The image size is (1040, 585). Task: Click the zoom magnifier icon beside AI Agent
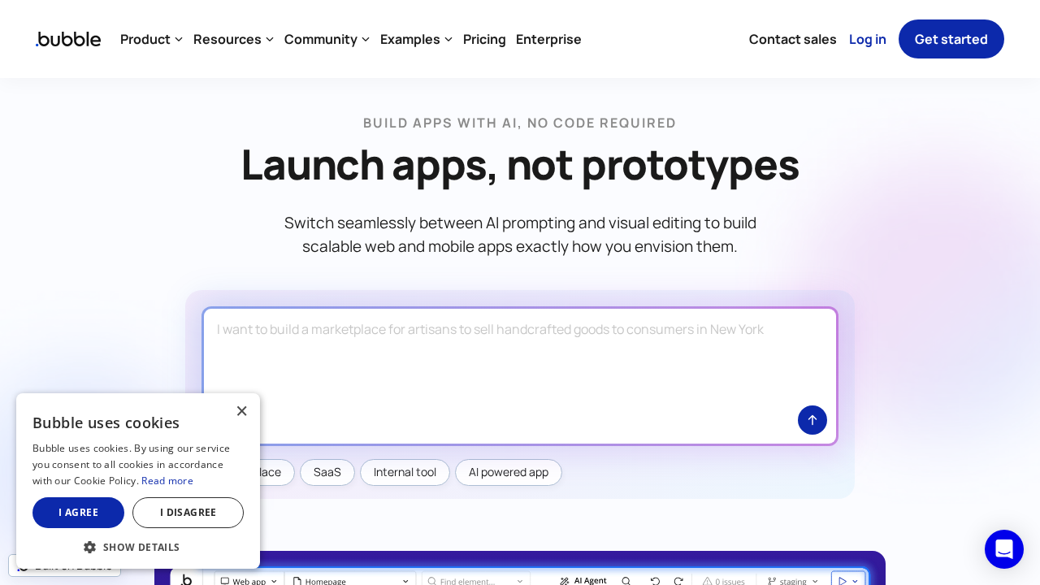[626, 581]
